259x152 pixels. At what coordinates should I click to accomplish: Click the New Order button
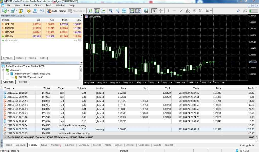[x=76, y=11]
